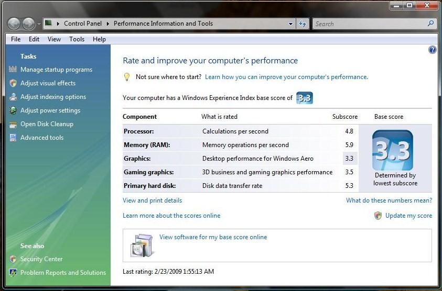
Task: Click the small 3.3 base score badge
Action: [x=305, y=98]
